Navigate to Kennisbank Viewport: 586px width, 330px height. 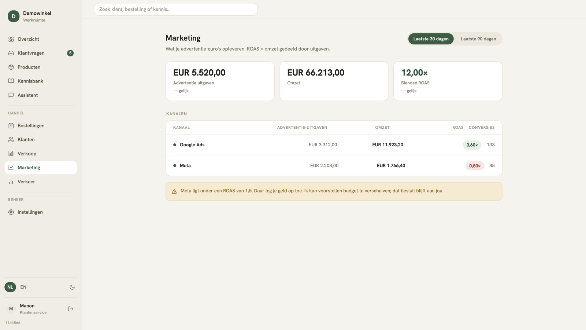point(41,81)
